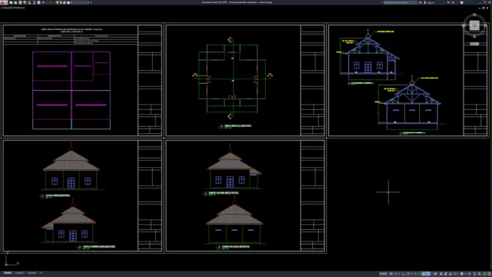Click the Autodesk connect triangle icon
The width and height of the screenshot is (492, 277).
click(453, 2)
